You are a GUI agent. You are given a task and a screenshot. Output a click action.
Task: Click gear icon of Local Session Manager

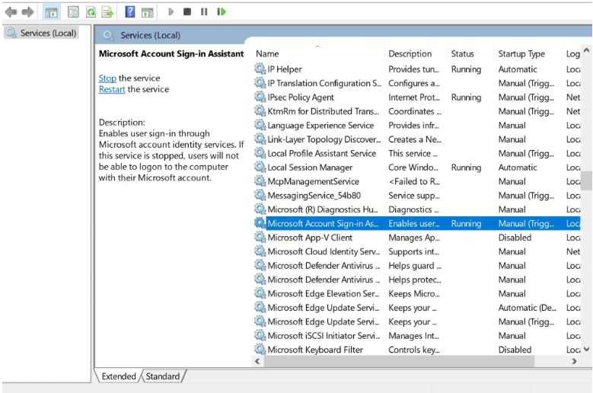click(260, 167)
